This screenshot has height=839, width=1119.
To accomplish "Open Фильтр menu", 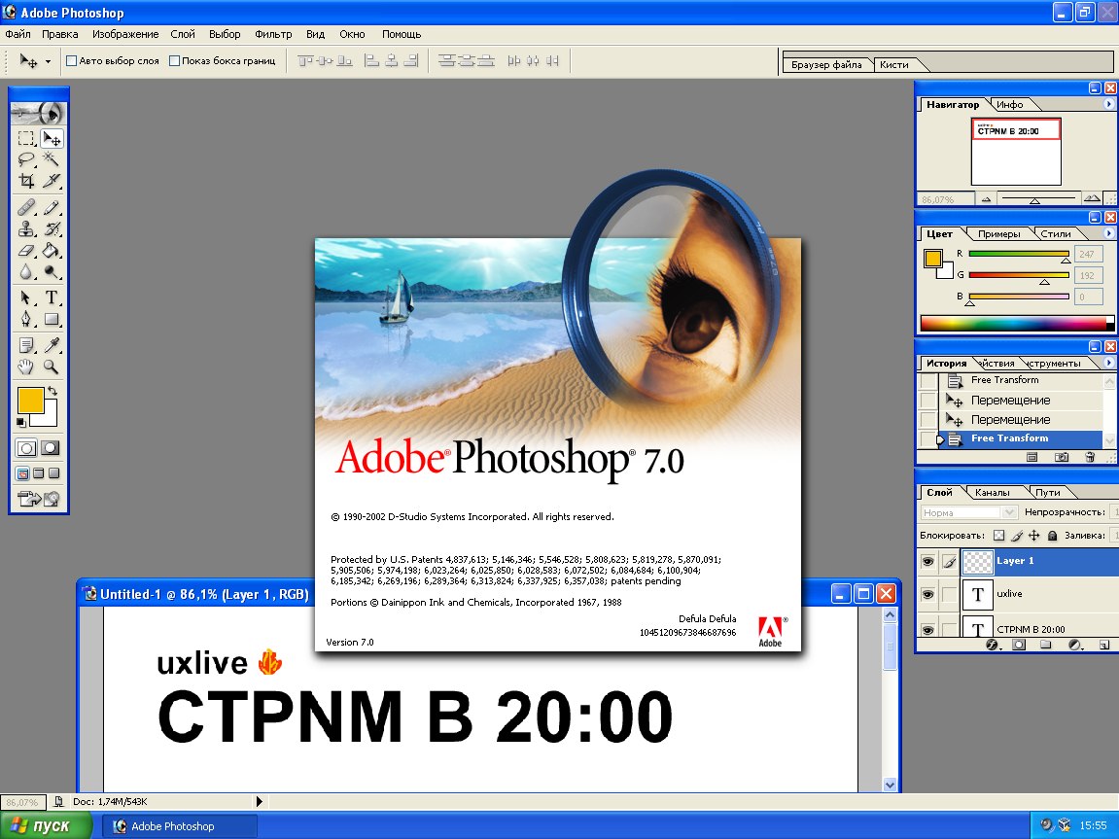I will pos(273,33).
